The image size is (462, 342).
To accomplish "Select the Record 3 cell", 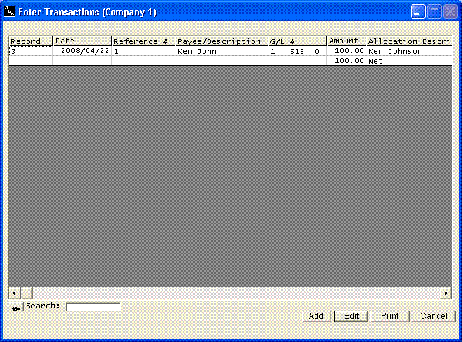I will click(30, 51).
